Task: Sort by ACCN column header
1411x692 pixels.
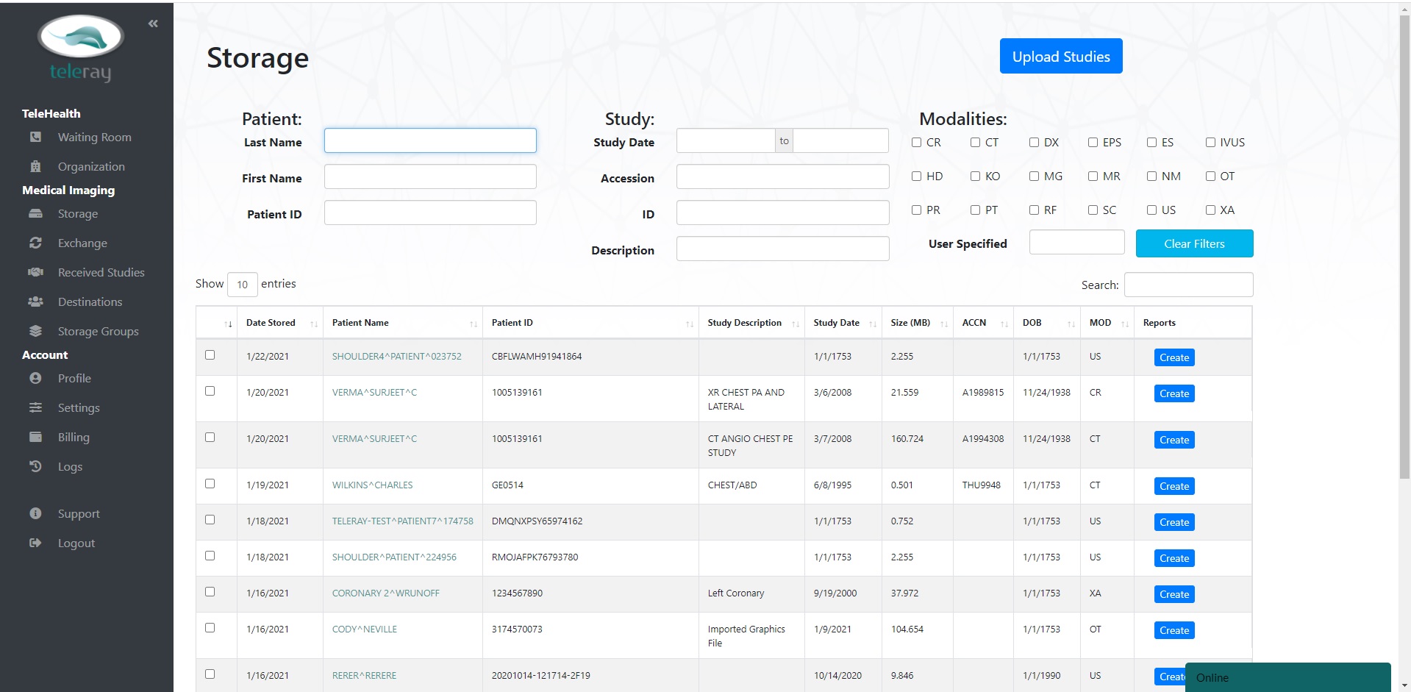Action: tap(983, 323)
